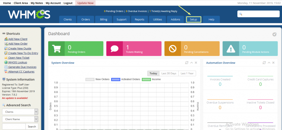Click the magnifier icon in search box

point(241,14)
